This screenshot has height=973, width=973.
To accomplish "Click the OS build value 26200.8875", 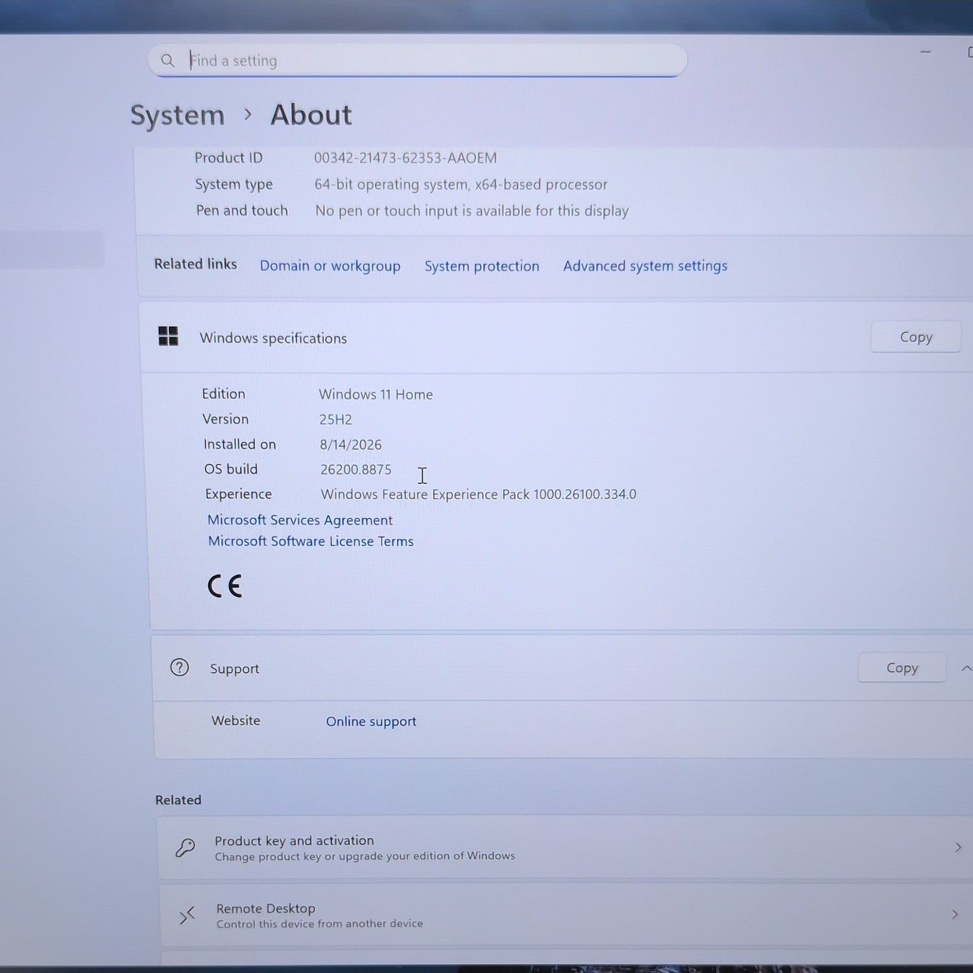I will (x=356, y=470).
